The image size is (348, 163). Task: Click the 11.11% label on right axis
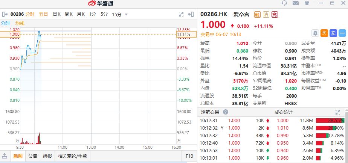(186, 34)
